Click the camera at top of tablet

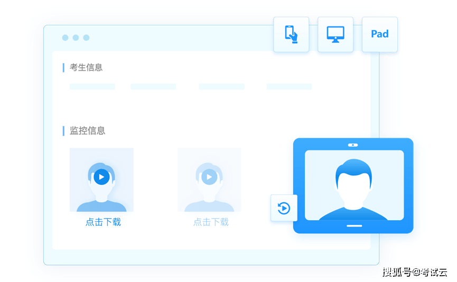pyautogui.click(x=353, y=145)
